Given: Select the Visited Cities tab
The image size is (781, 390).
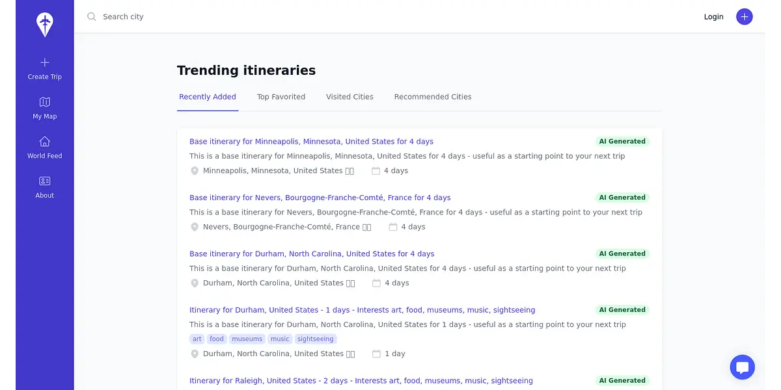Looking at the screenshot, I should pyautogui.click(x=349, y=97).
